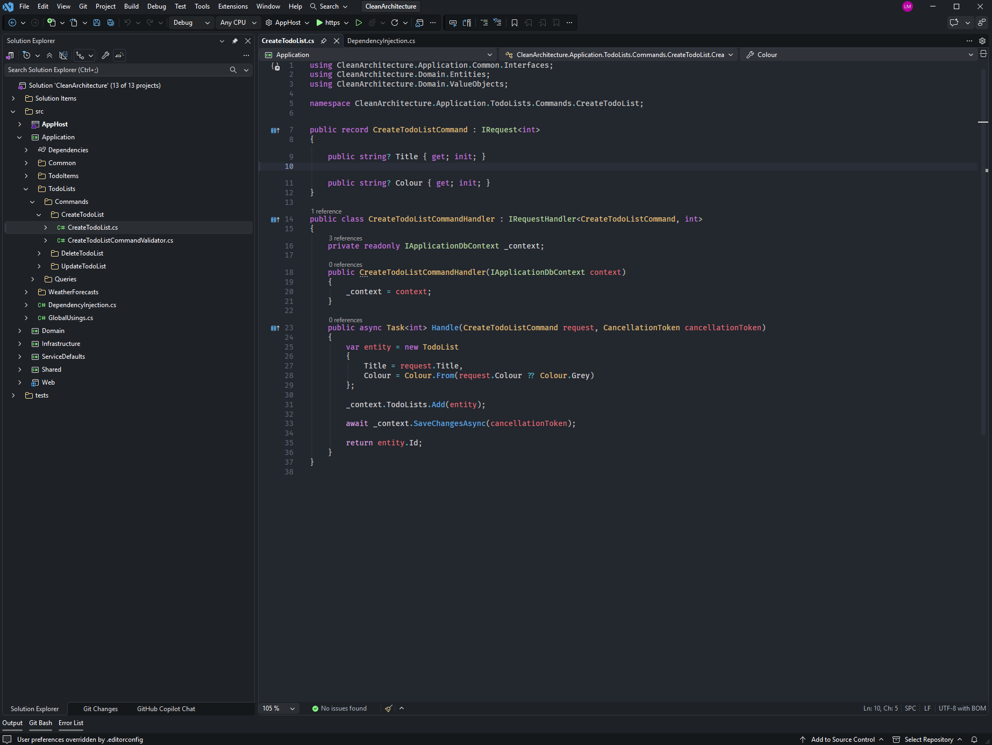Open the Colour member navigation dropdown
992x745 pixels.
859,55
